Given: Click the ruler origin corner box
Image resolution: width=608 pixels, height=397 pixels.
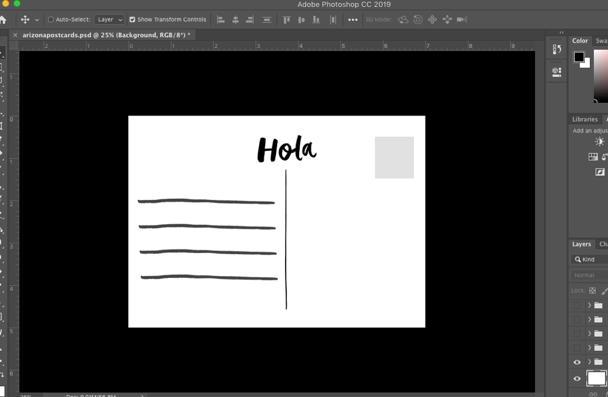Looking at the screenshot, I should tap(14, 46).
